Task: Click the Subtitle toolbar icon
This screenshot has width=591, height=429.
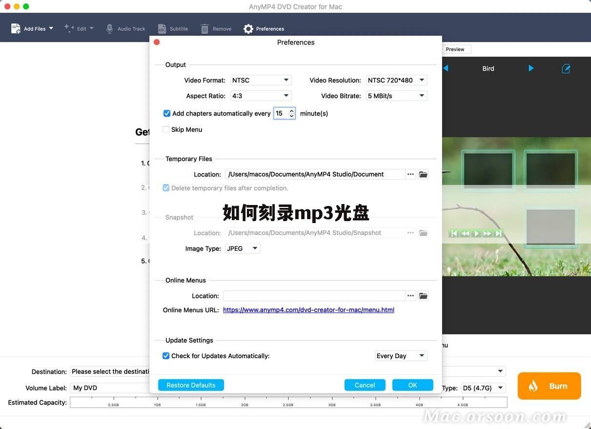Action: pos(162,29)
